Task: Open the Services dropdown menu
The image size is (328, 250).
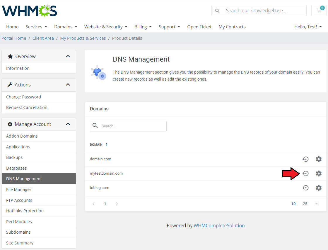Action: [x=36, y=27]
